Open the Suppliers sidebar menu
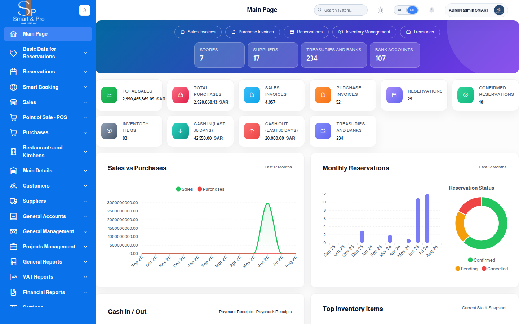Image resolution: width=519 pixels, height=324 pixels. [48, 201]
